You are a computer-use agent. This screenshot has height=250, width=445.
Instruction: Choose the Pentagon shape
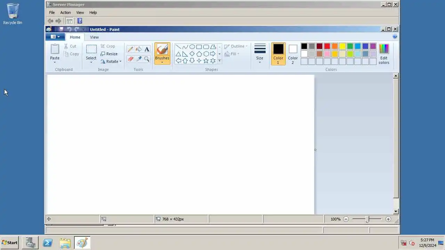[x=199, y=54]
